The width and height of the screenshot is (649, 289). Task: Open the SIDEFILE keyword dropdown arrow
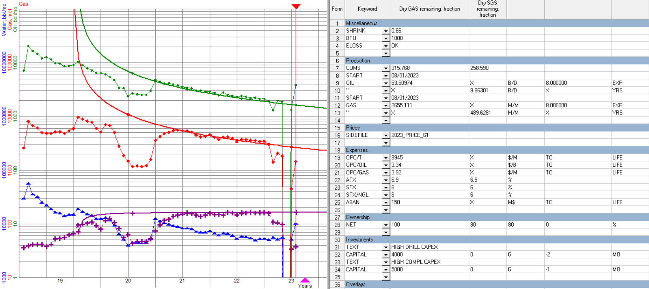pos(386,135)
